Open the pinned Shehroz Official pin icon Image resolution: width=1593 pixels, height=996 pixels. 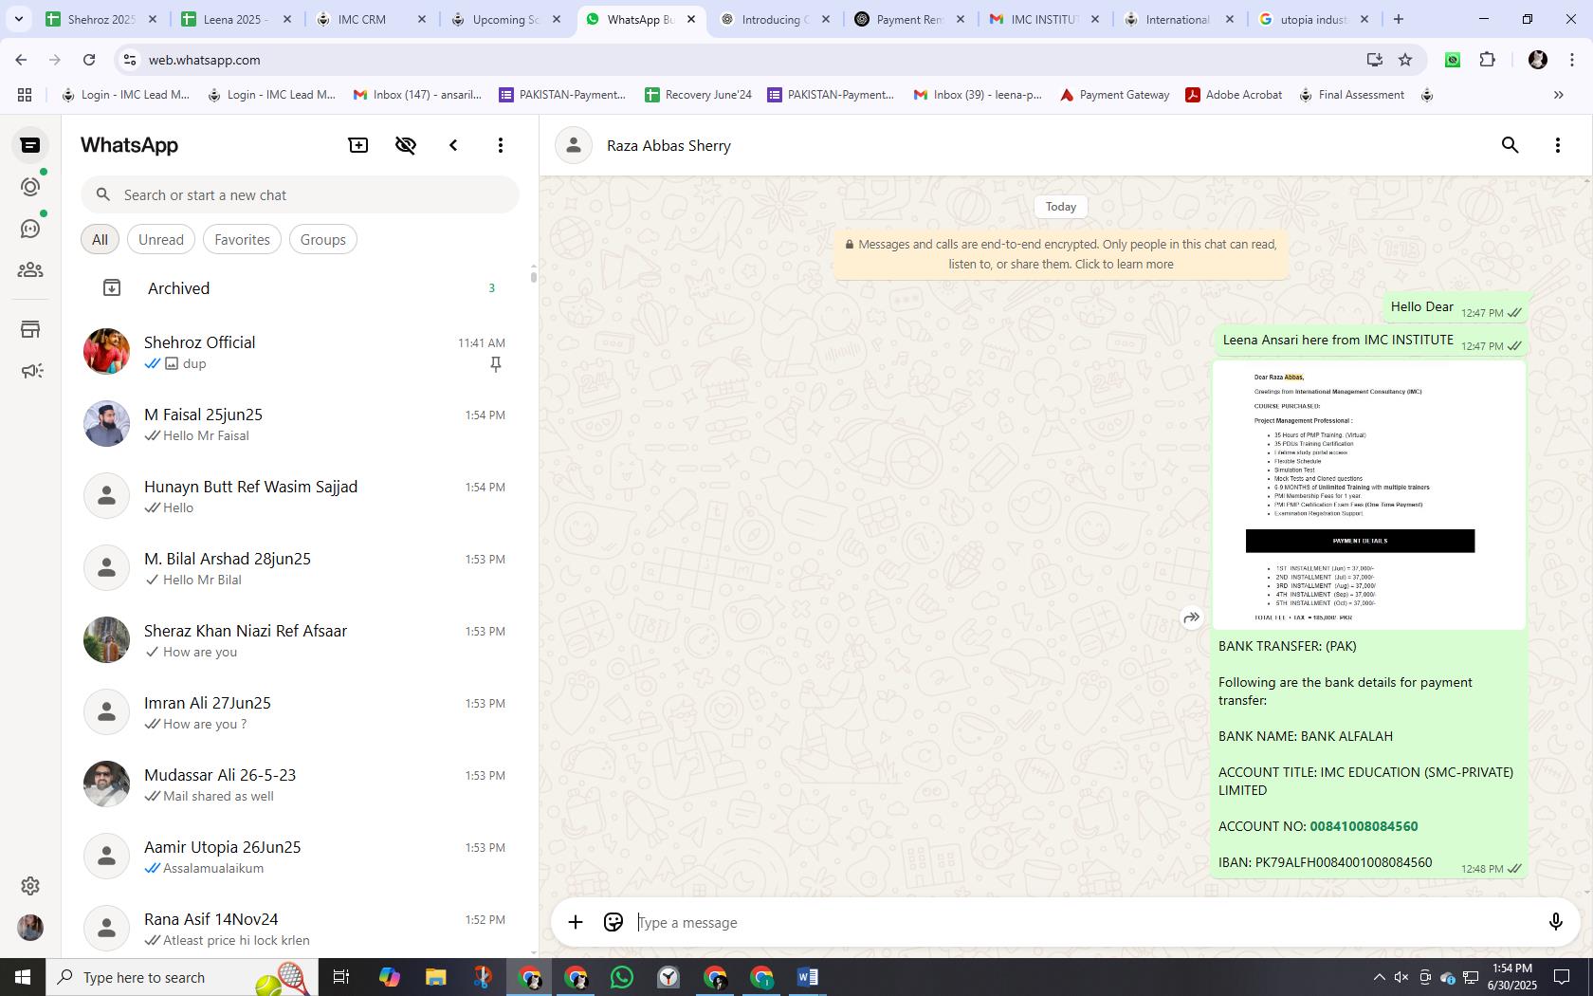495,364
